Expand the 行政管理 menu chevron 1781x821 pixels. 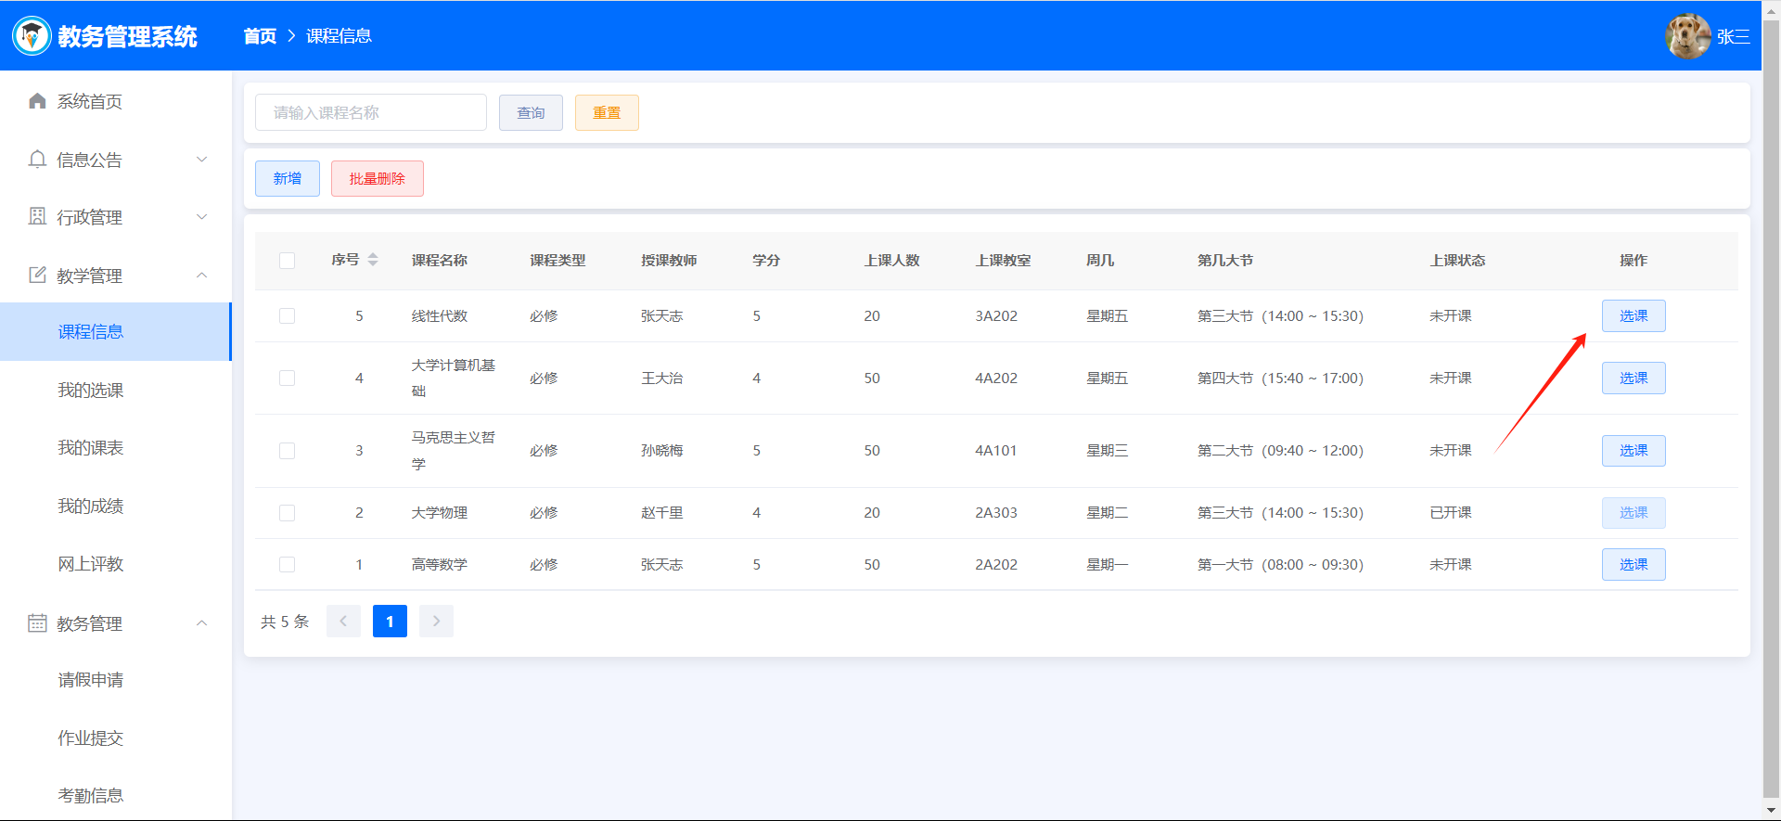[202, 217]
